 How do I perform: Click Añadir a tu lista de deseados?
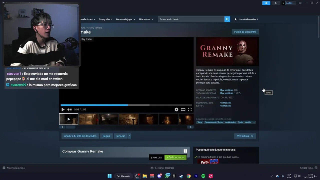pyautogui.click(x=80, y=136)
